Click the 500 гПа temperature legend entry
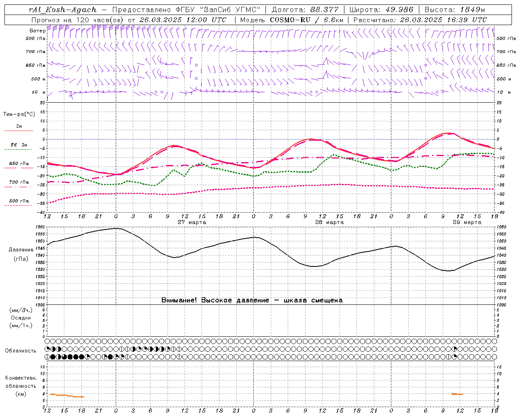The image size is (518, 414). coord(19,201)
